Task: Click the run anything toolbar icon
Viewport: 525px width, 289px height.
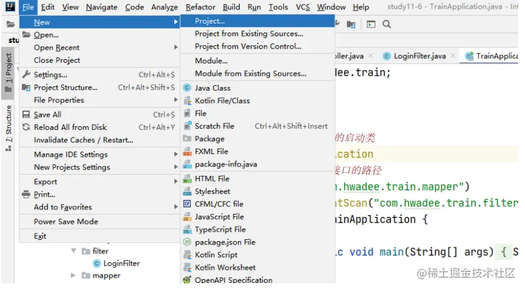Action: point(371,25)
